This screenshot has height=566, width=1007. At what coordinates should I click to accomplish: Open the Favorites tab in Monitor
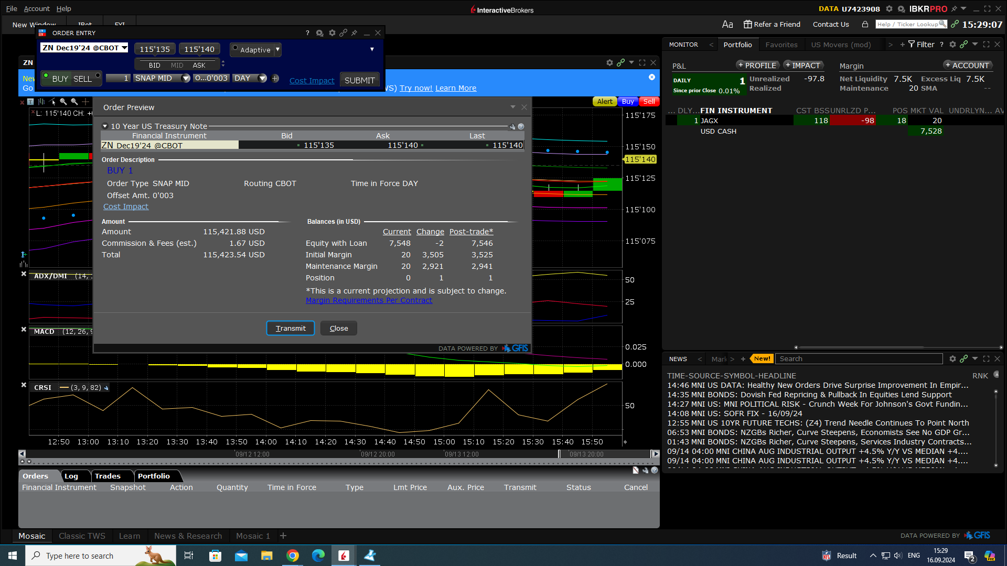tap(781, 45)
